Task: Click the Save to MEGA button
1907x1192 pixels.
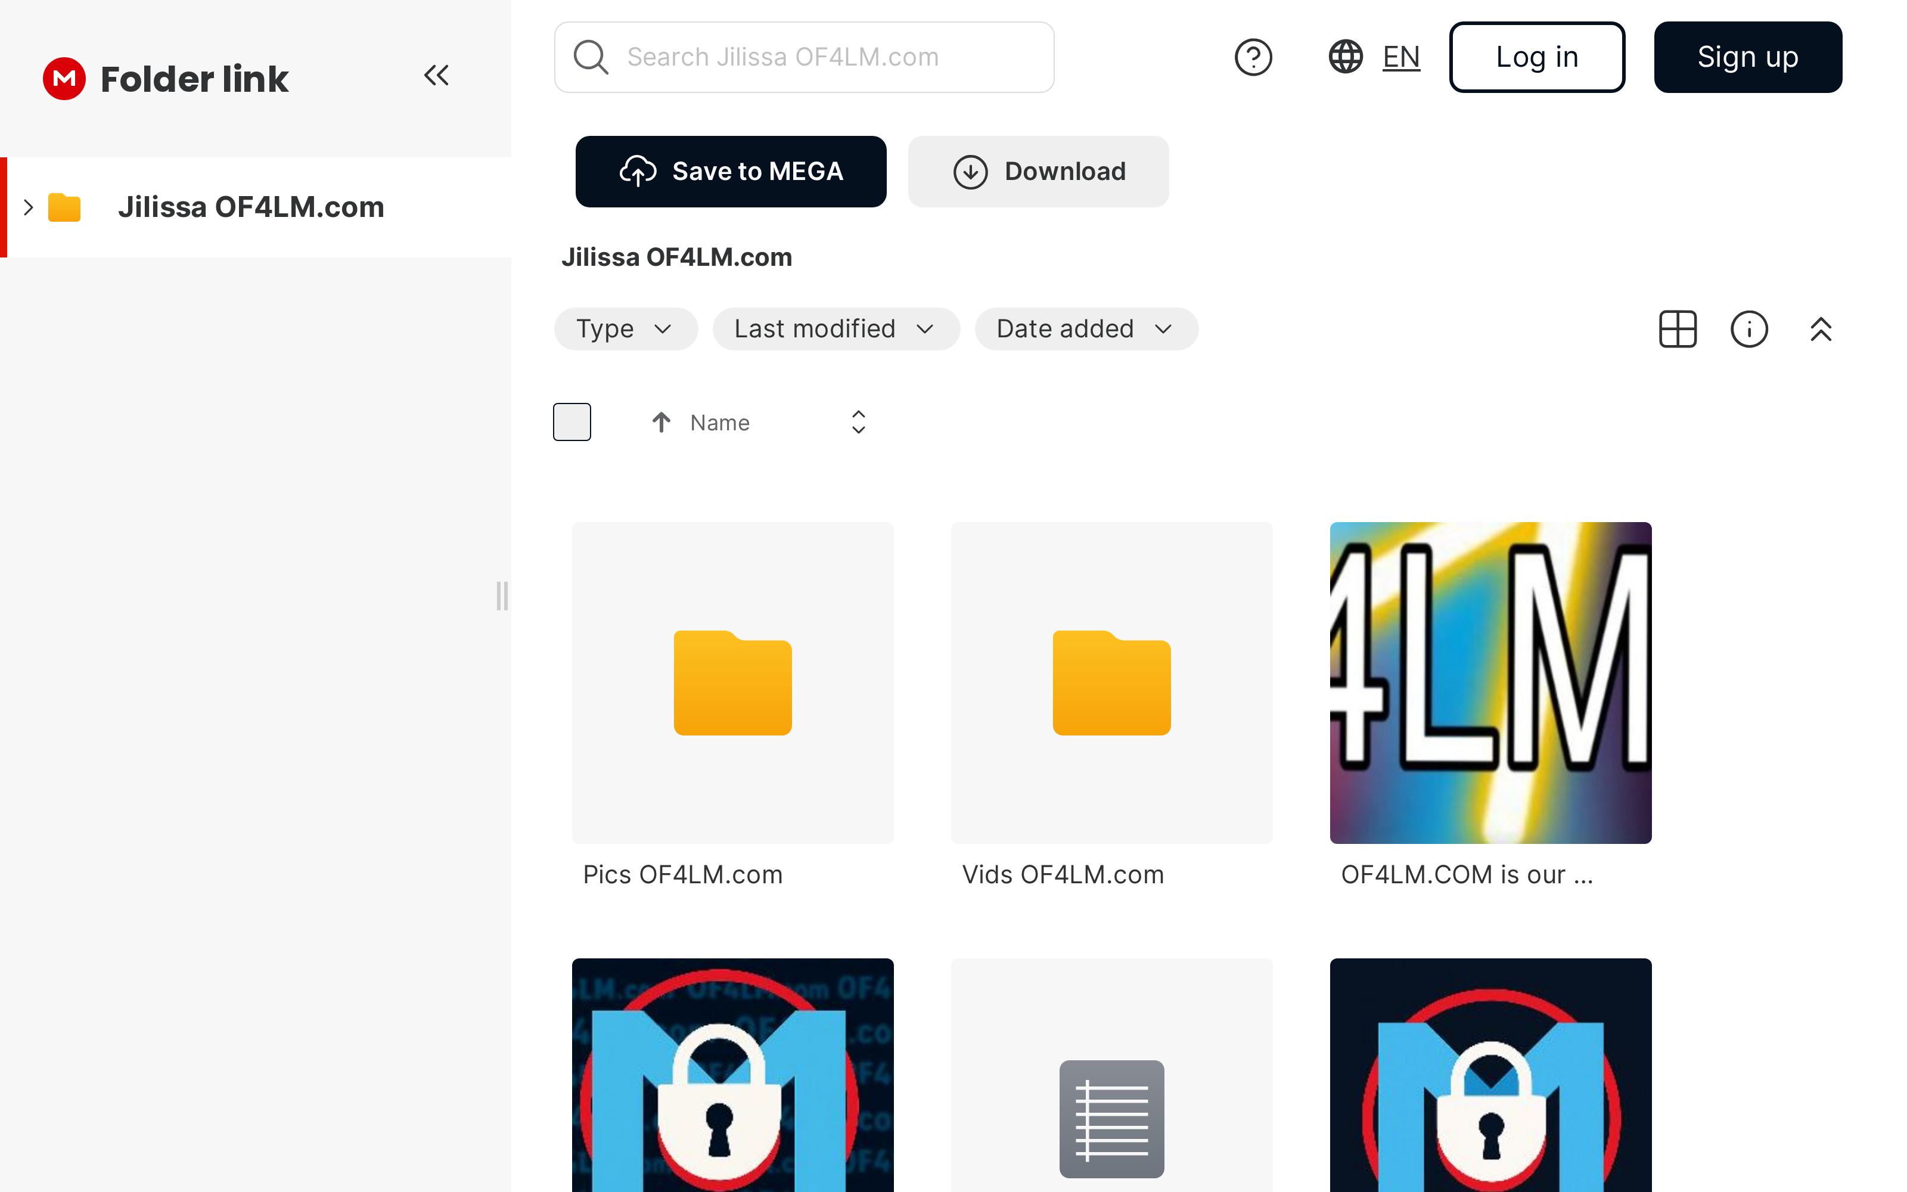Action: [731, 171]
